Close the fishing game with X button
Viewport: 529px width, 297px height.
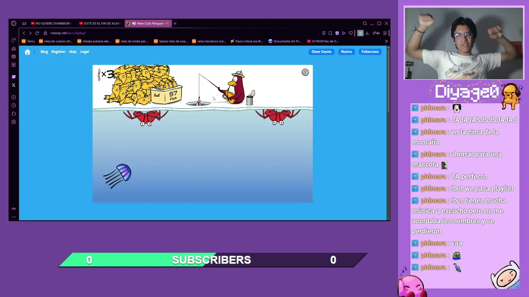coord(305,72)
